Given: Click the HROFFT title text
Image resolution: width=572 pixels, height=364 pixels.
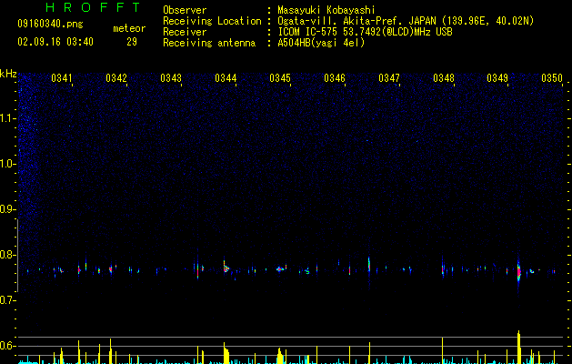Looking at the screenshot, I should pyautogui.click(x=93, y=7).
